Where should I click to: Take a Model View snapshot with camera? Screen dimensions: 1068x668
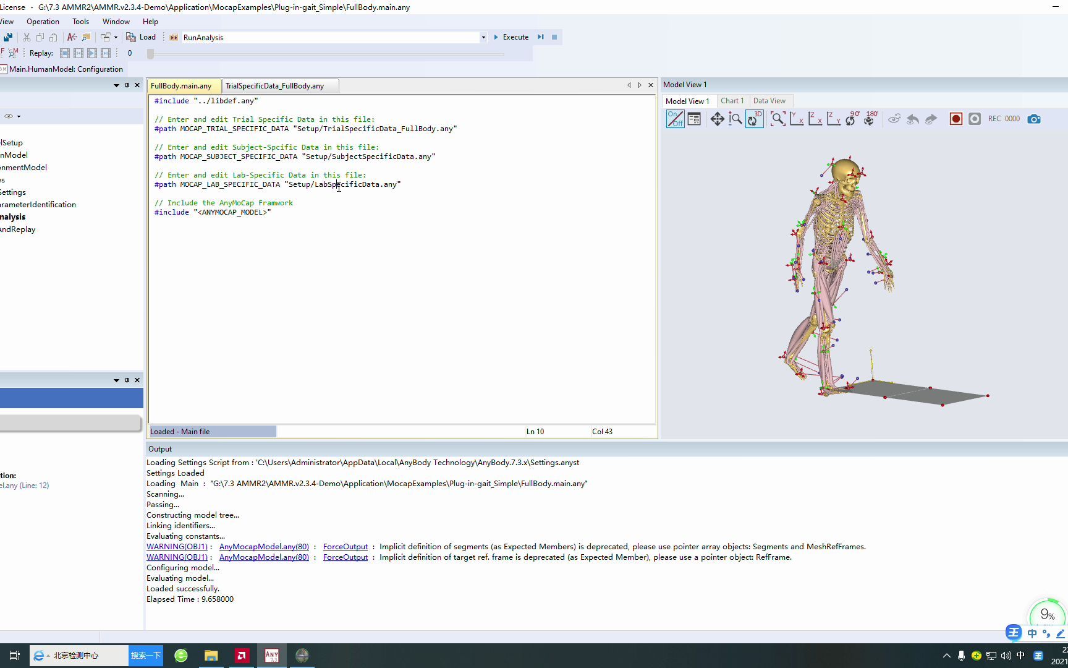pos(1034,119)
